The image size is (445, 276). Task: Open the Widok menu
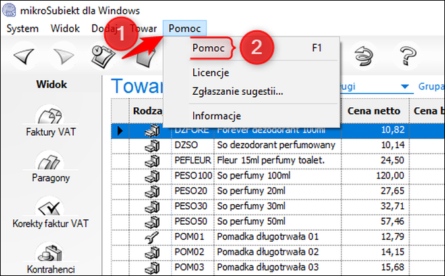[65, 28]
